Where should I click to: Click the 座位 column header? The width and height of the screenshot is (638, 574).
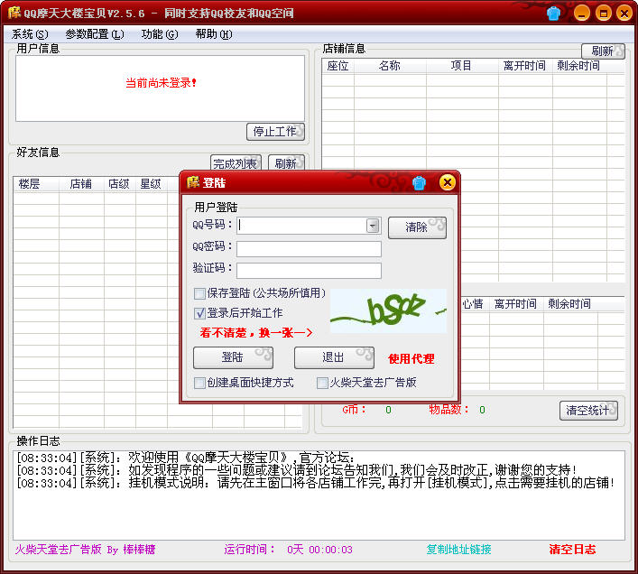pos(337,66)
